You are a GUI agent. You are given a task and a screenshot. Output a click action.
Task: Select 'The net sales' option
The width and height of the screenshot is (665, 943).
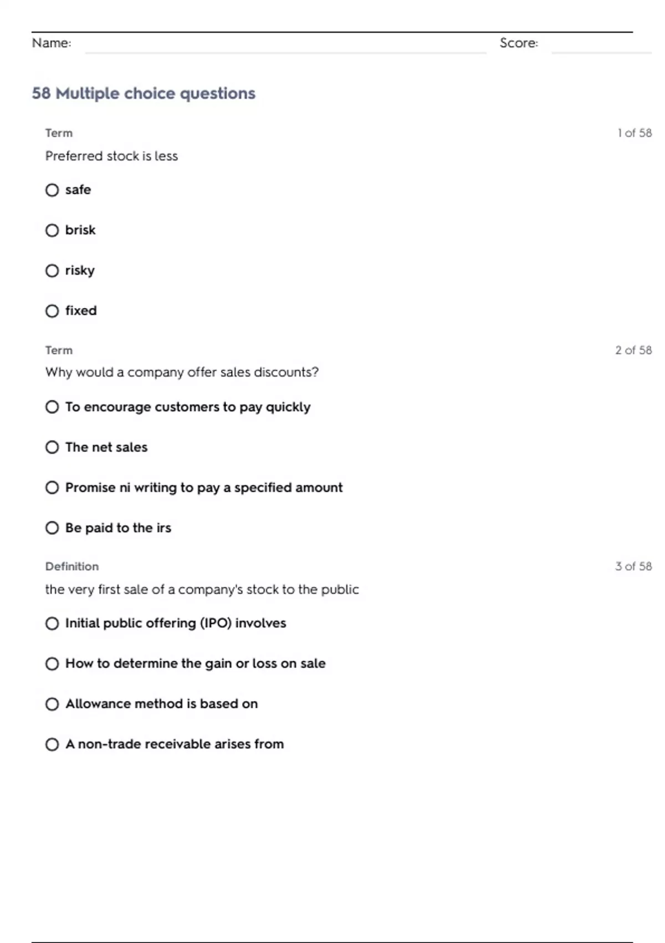tap(52, 447)
